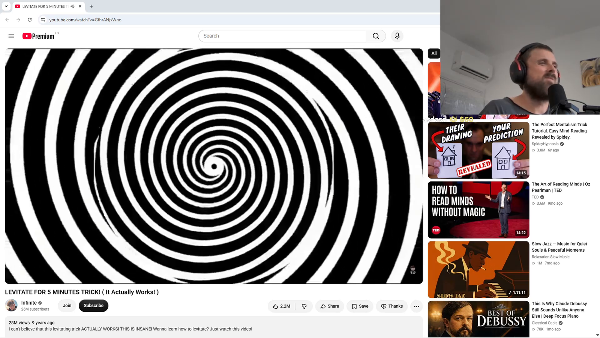Visit the TED channel name
Viewport: 600px width, 338px height.
(x=535, y=197)
